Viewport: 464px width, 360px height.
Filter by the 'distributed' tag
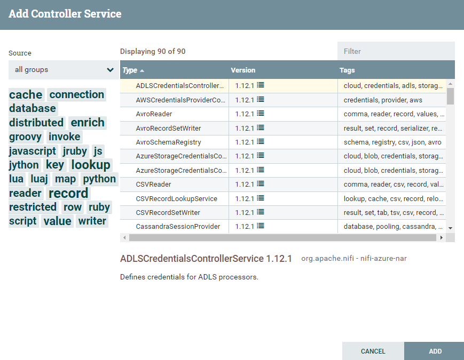[x=36, y=123]
